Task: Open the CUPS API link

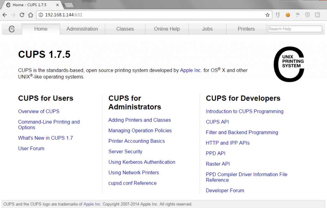Action: (217, 122)
